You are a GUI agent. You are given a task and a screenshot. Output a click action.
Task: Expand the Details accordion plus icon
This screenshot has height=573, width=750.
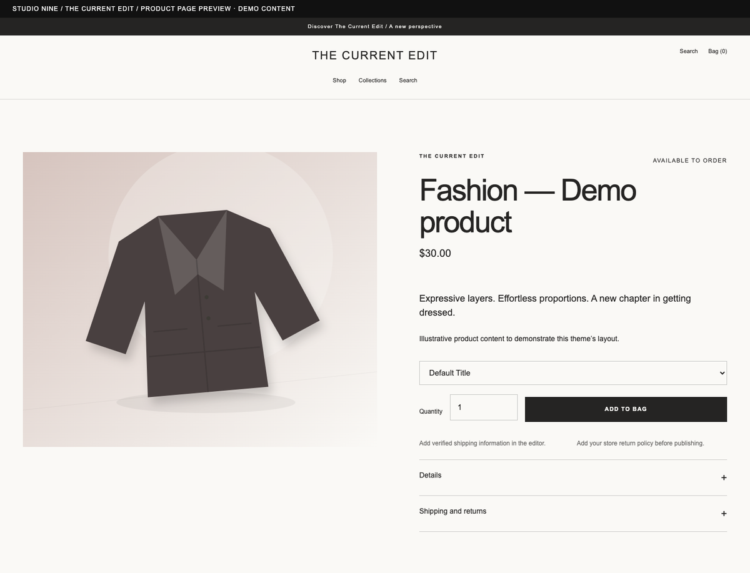(x=724, y=477)
